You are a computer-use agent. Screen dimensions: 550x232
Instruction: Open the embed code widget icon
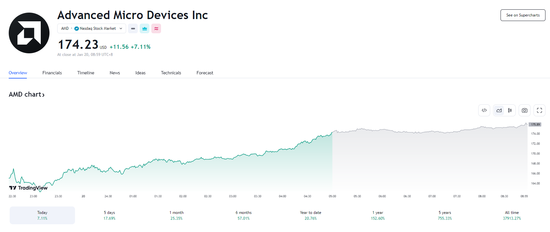pos(484,110)
